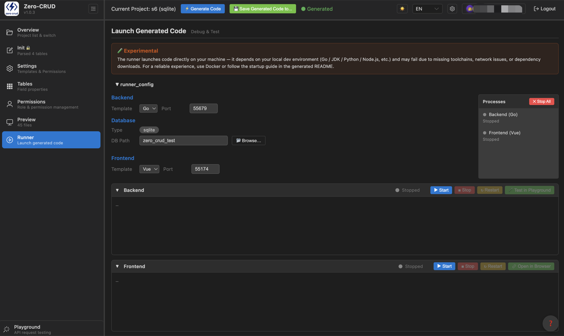Edit the frontend port 55174 field

pyautogui.click(x=205, y=169)
